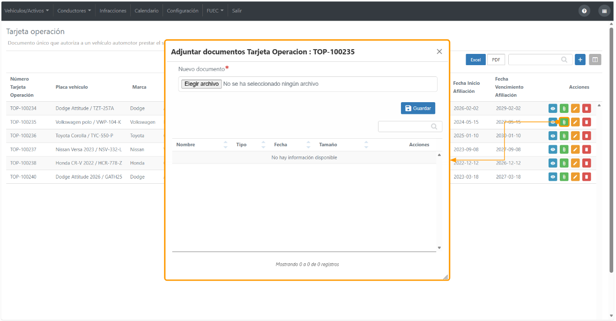Sort documents by the Nombre column
The height and width of the screenshot is (321, 616).
pyautogui.click(x=202, y=145)
